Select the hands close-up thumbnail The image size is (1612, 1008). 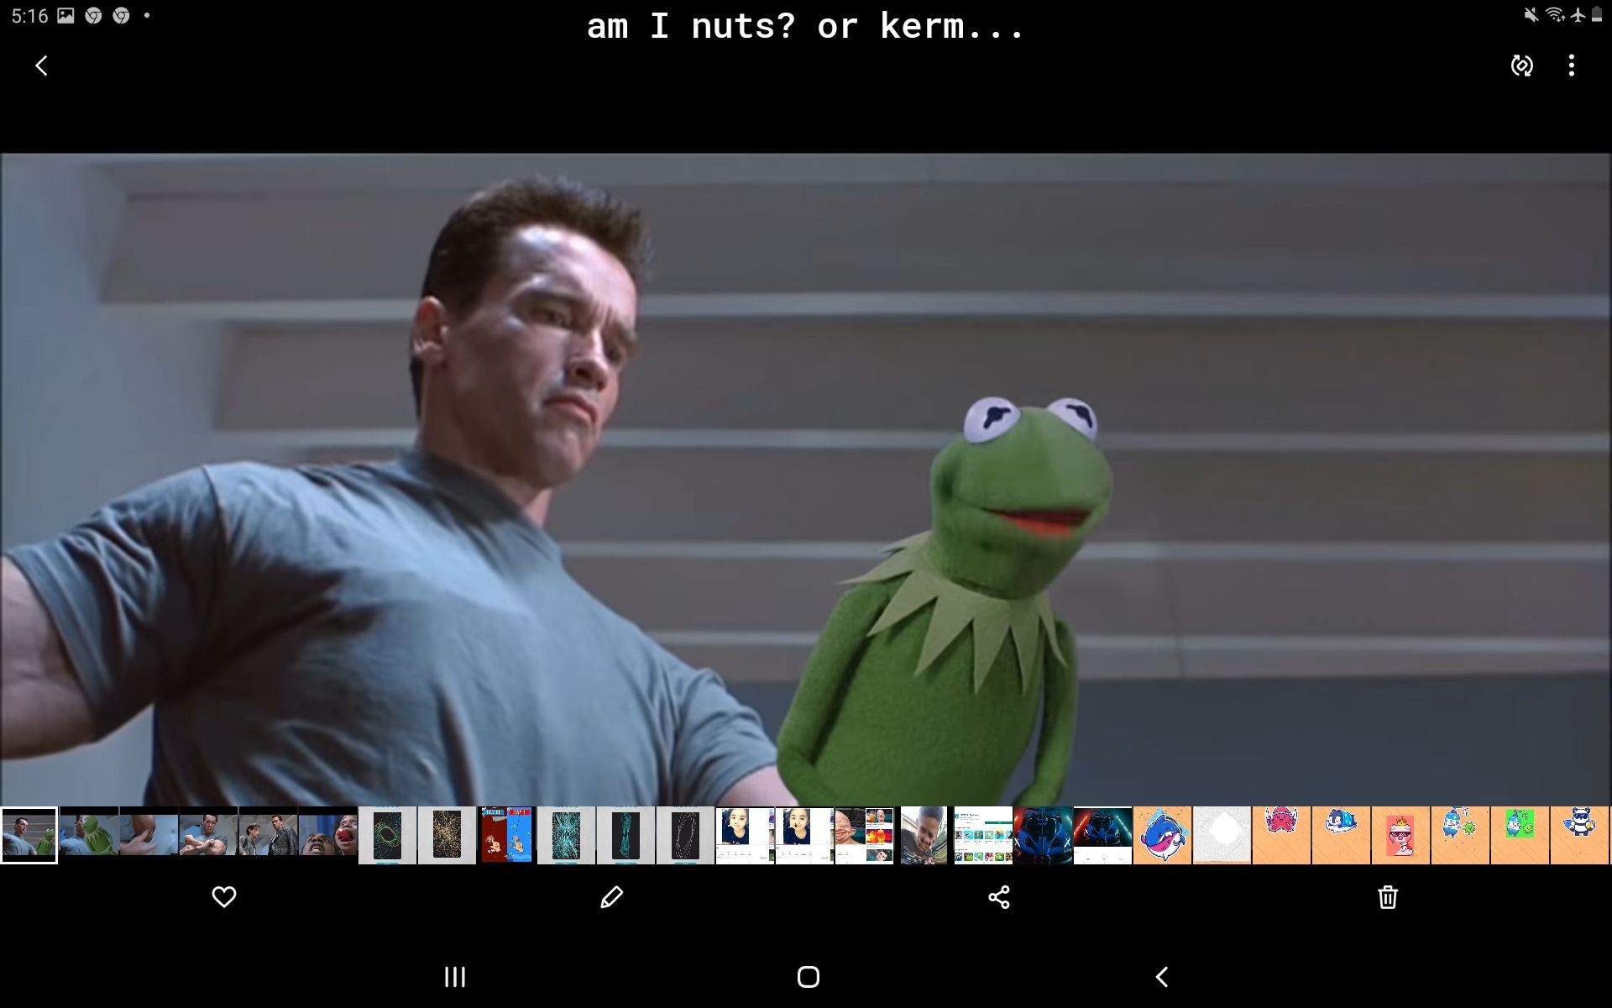149,835
